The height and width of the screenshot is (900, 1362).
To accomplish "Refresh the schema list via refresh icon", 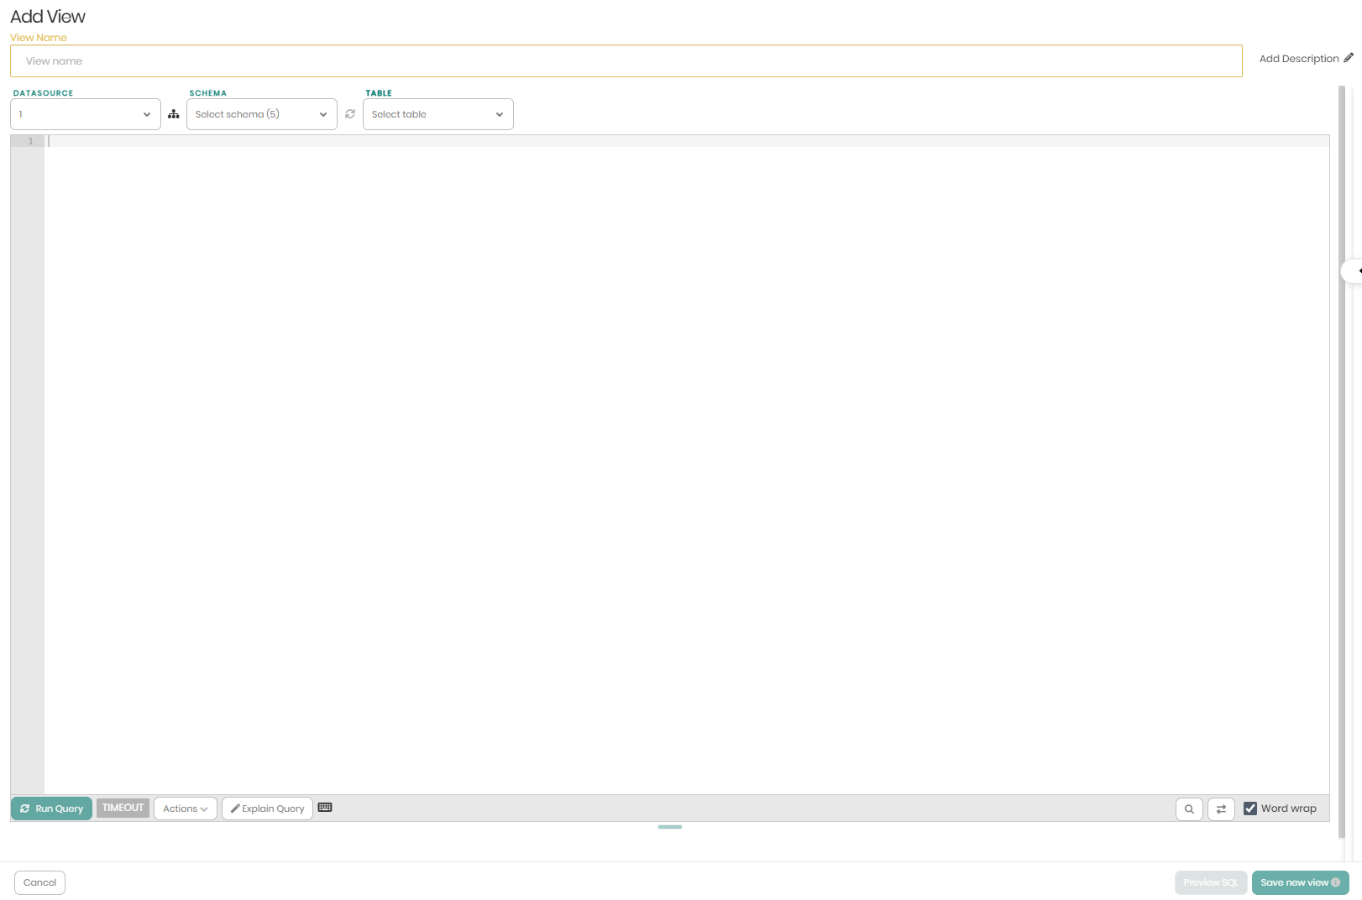I will [x=350, y=113].
